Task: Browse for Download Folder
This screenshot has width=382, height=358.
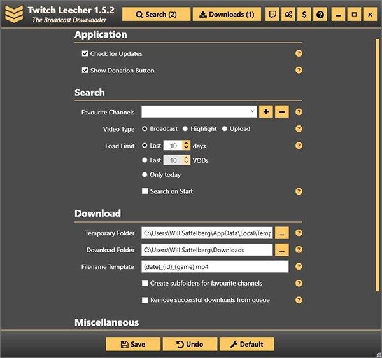Action: (282, 250)
